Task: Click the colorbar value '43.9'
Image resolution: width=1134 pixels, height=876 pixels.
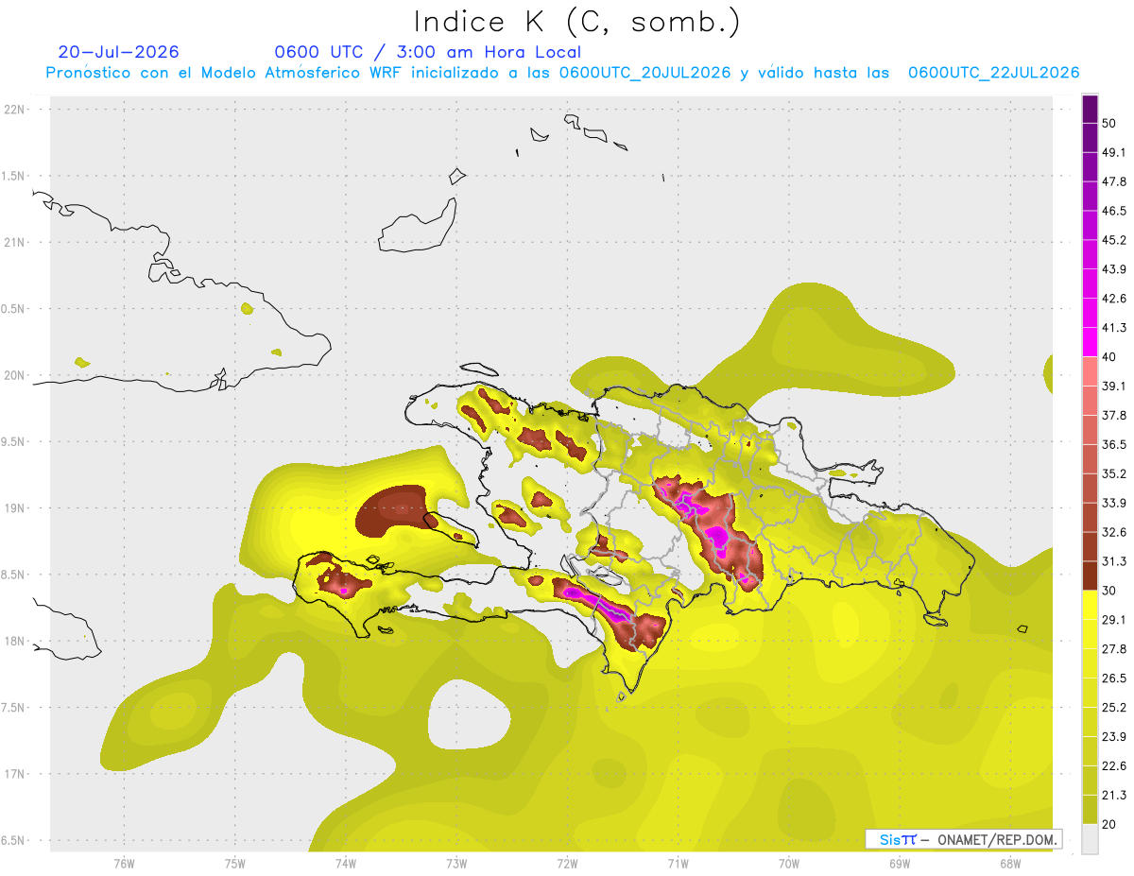Action: 1114,269
